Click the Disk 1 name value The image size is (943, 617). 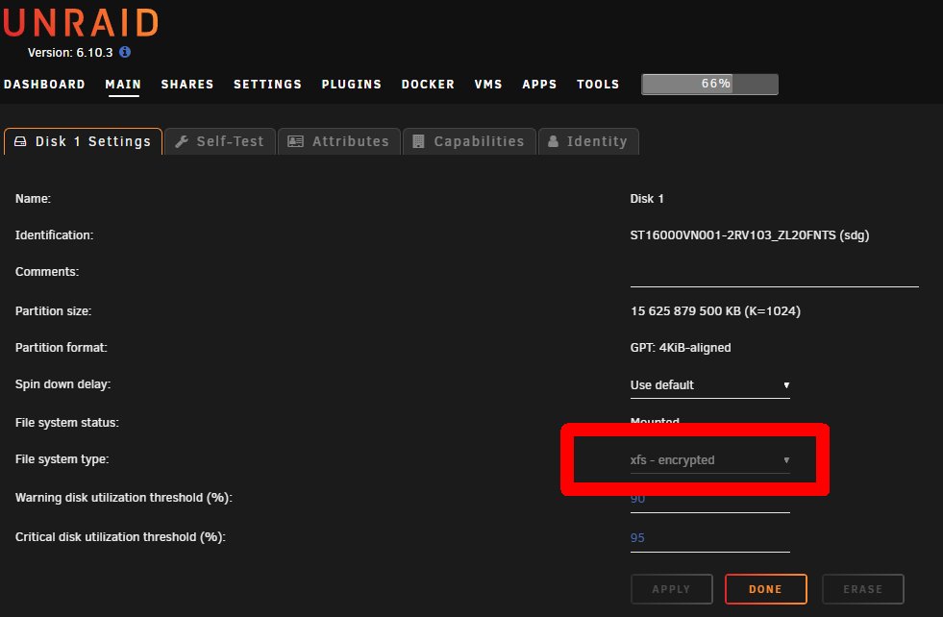[647, 198]
